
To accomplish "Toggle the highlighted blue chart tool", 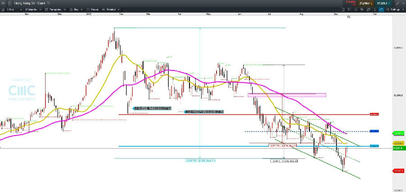I will [x=381, y=9].
